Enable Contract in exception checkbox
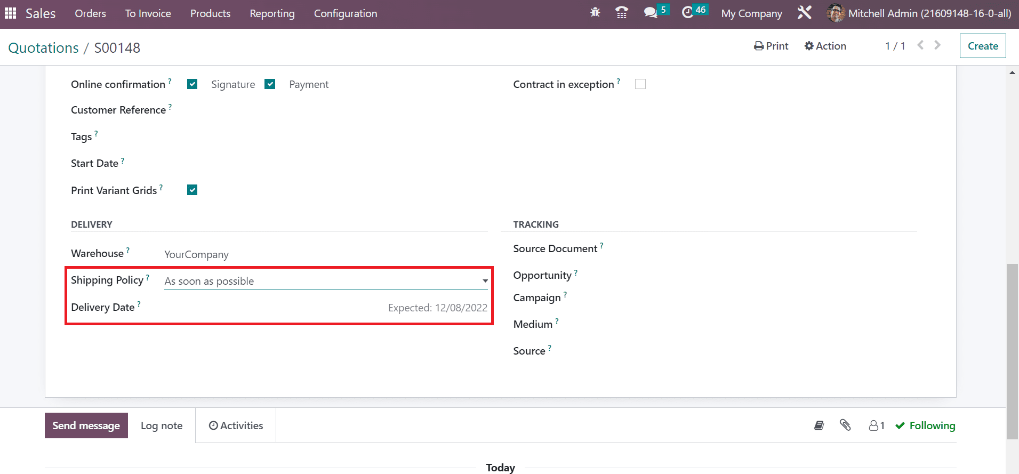The width and height of the screenshot is (1019, 474). pos(640,84)
